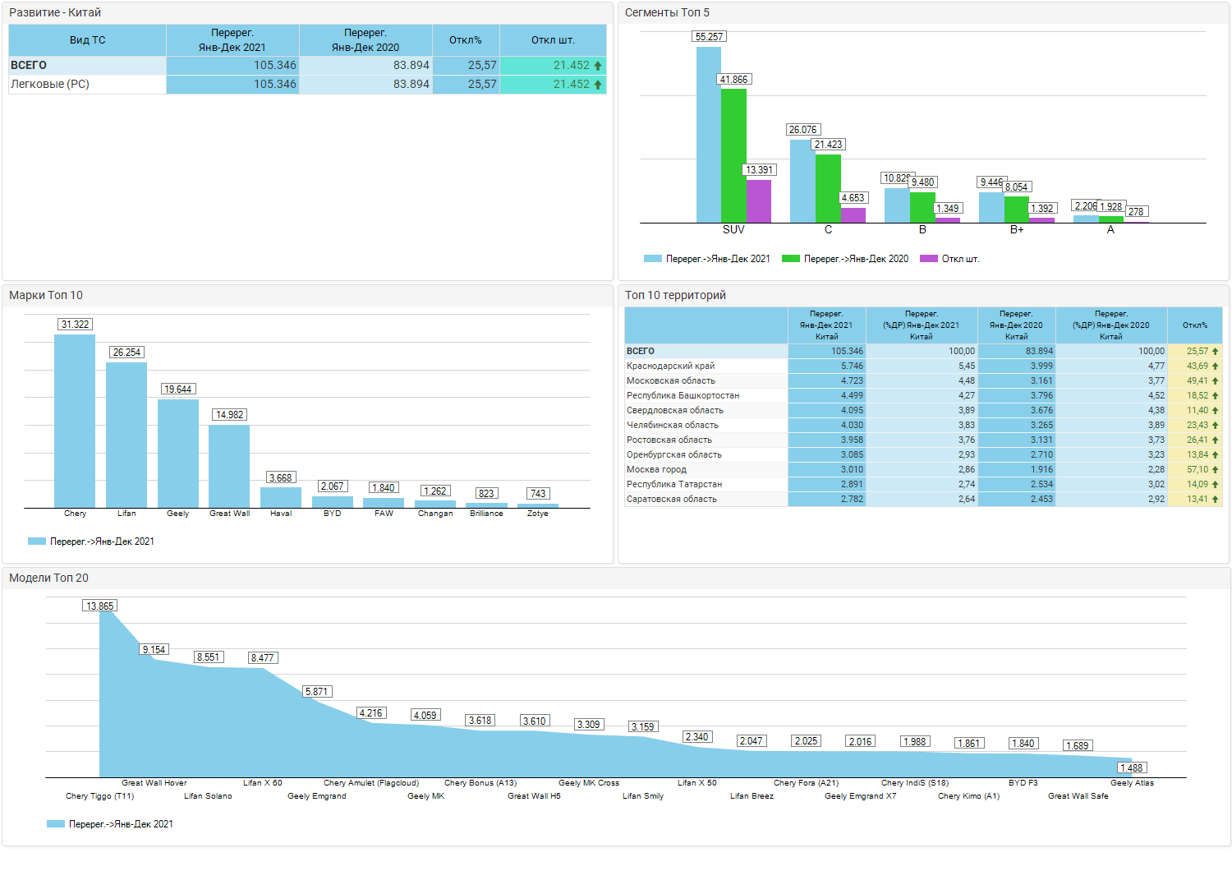Select the Lifan bar in brands chart
Image resolution: width=1232 pixels, height=871 pixels.
126,435
